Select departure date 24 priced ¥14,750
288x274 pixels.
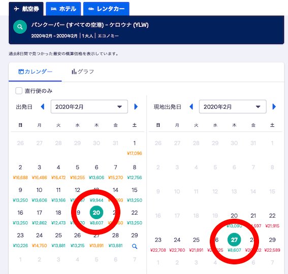point(39,240)
